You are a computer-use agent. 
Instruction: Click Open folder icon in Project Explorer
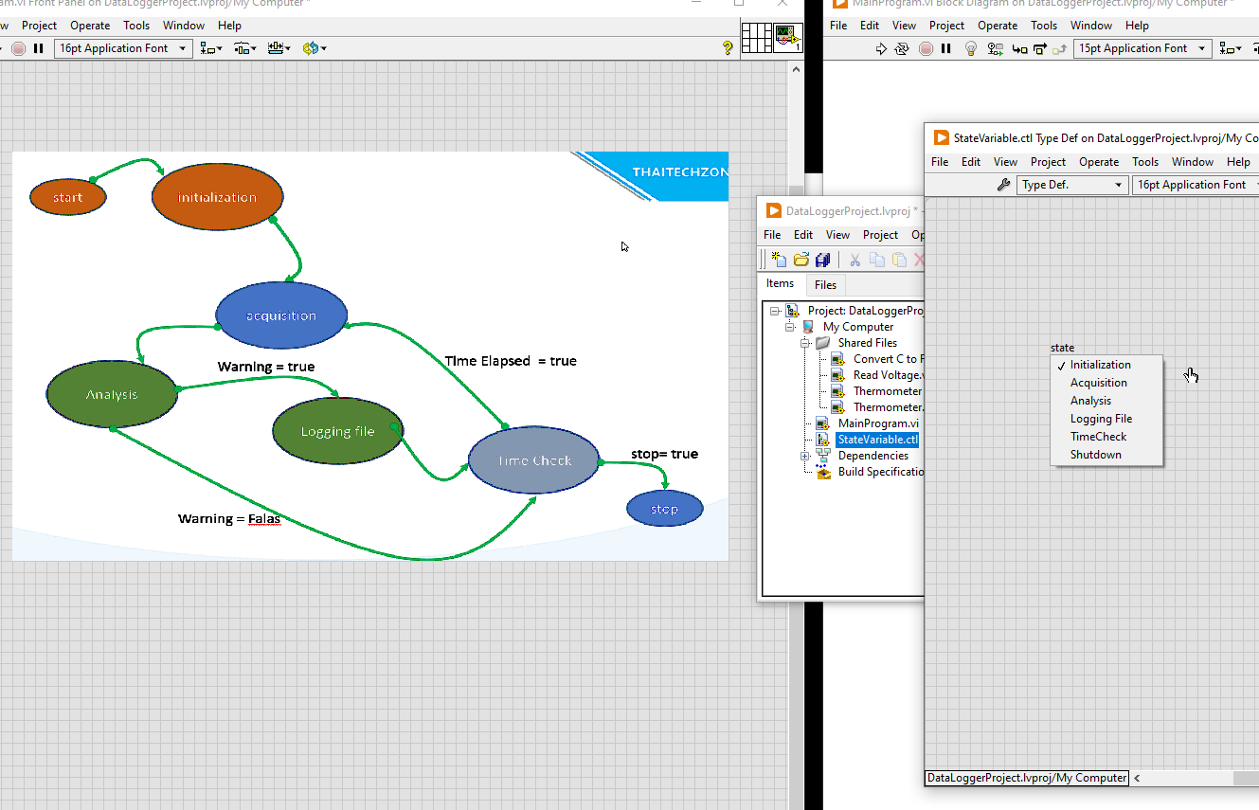[801, 260]
